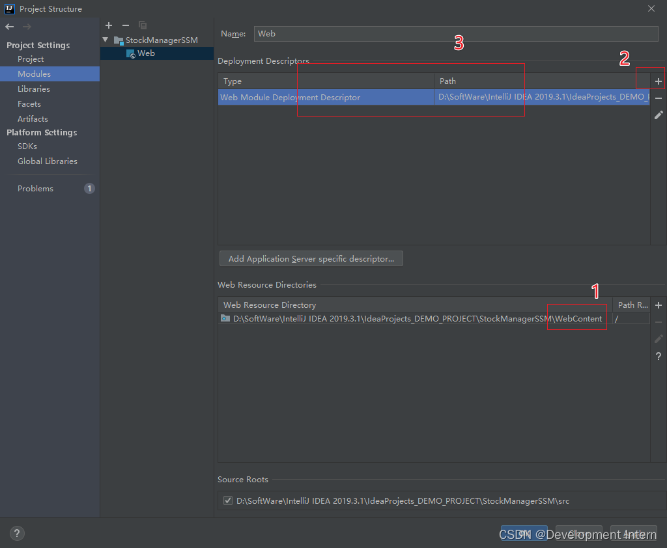
Task: Click the Name field containing Web
Action: pyautogui.click(x=456, y=34)
